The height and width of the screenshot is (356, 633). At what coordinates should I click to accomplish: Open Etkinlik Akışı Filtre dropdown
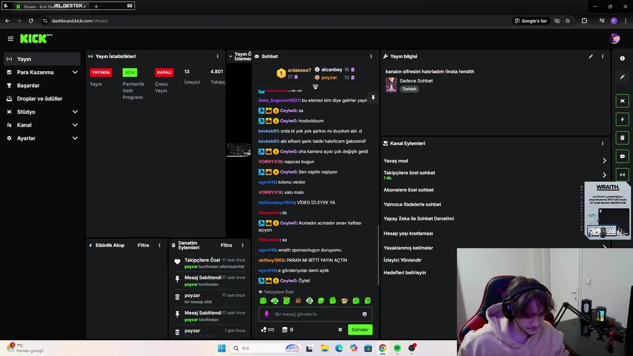point(143,245)
